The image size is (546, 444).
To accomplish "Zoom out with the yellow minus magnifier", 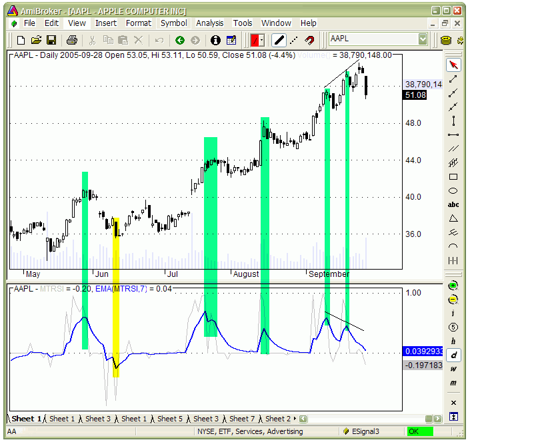I will (x=453, y=300).
